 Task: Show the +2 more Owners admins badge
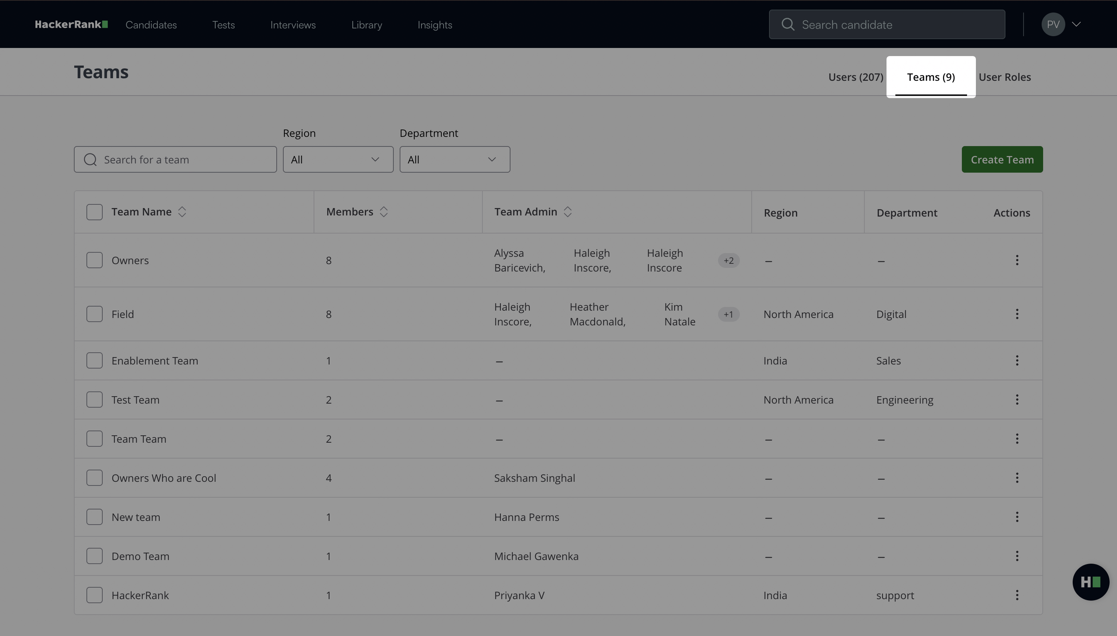(728, 260)
